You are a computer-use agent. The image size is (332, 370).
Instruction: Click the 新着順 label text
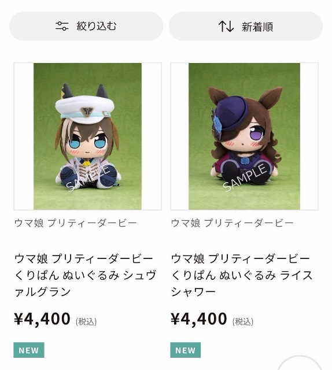(257, 27)
